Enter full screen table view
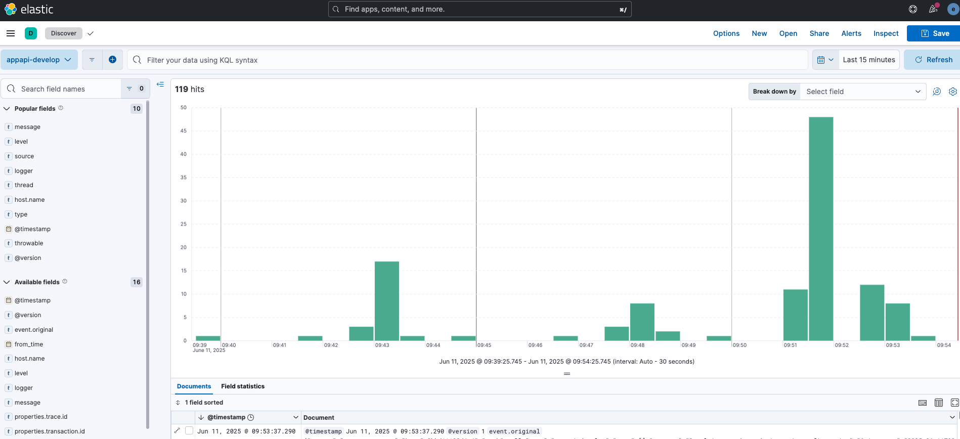This screenshot has height=439, width=960. click(x=954, y=403)
